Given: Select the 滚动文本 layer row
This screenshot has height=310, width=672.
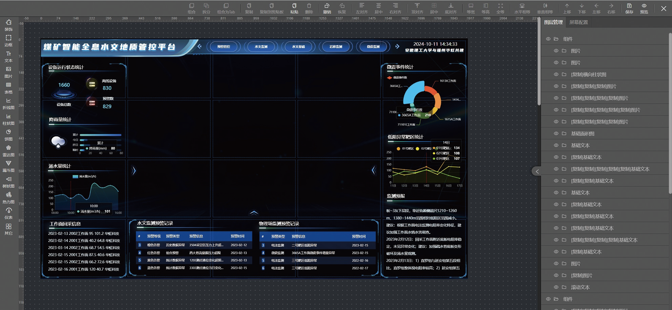Looking at the screenshot, I should click(605, 287).
